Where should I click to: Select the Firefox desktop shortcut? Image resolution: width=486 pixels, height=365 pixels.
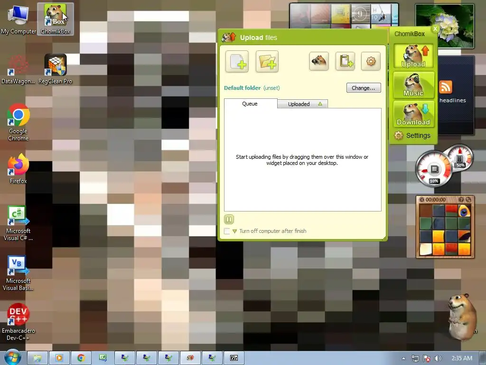tap(19, 169)
